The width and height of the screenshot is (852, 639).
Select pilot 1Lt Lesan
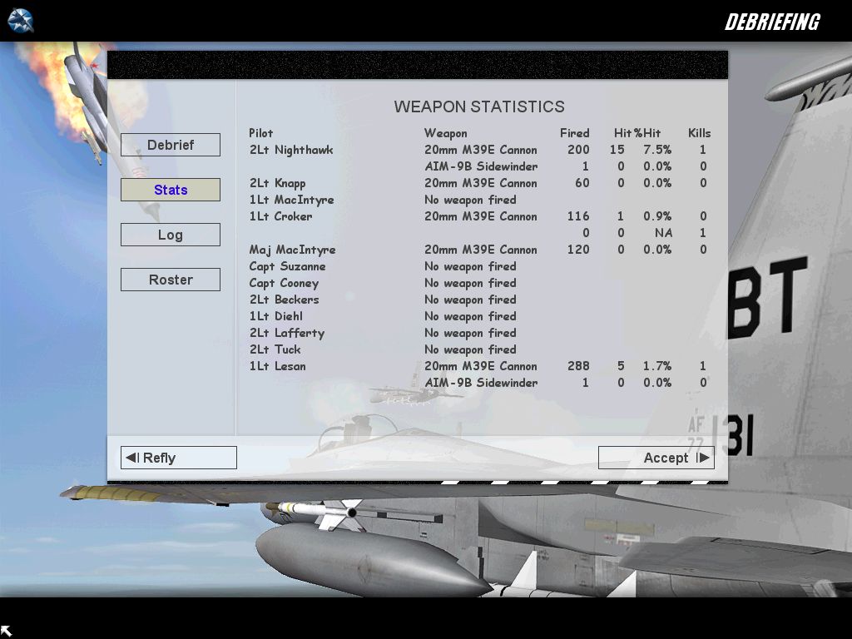click(278, 366)
